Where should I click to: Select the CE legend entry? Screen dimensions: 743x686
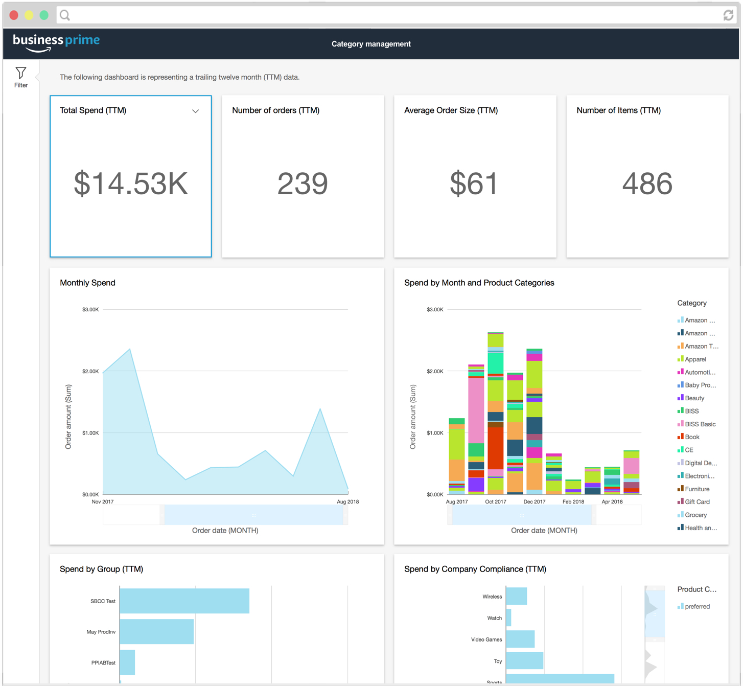(685, 450)
